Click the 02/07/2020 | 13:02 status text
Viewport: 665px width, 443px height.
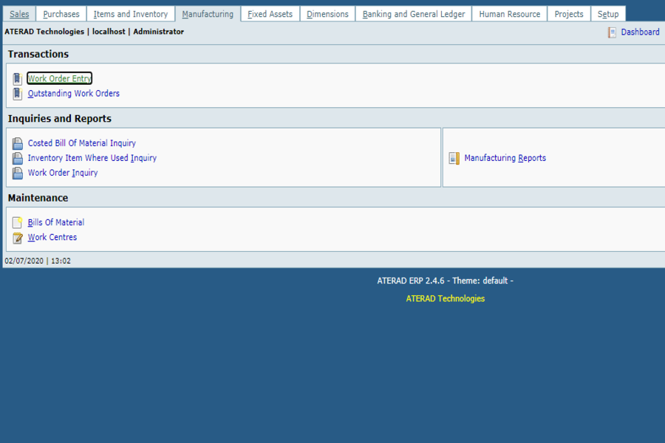click(x=38, y=261)
